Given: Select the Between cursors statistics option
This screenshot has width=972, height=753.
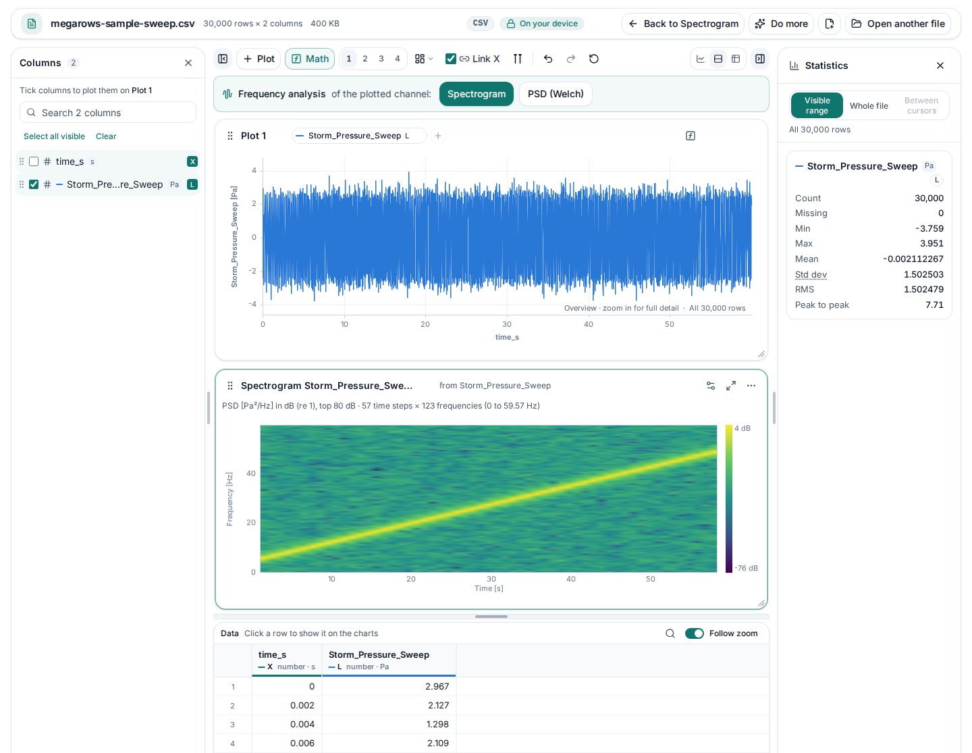Looking at the screenshot, I should [921, 105].
